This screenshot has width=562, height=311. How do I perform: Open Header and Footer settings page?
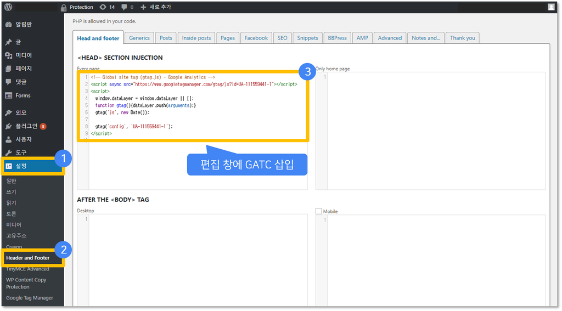(x=27, y=258)
